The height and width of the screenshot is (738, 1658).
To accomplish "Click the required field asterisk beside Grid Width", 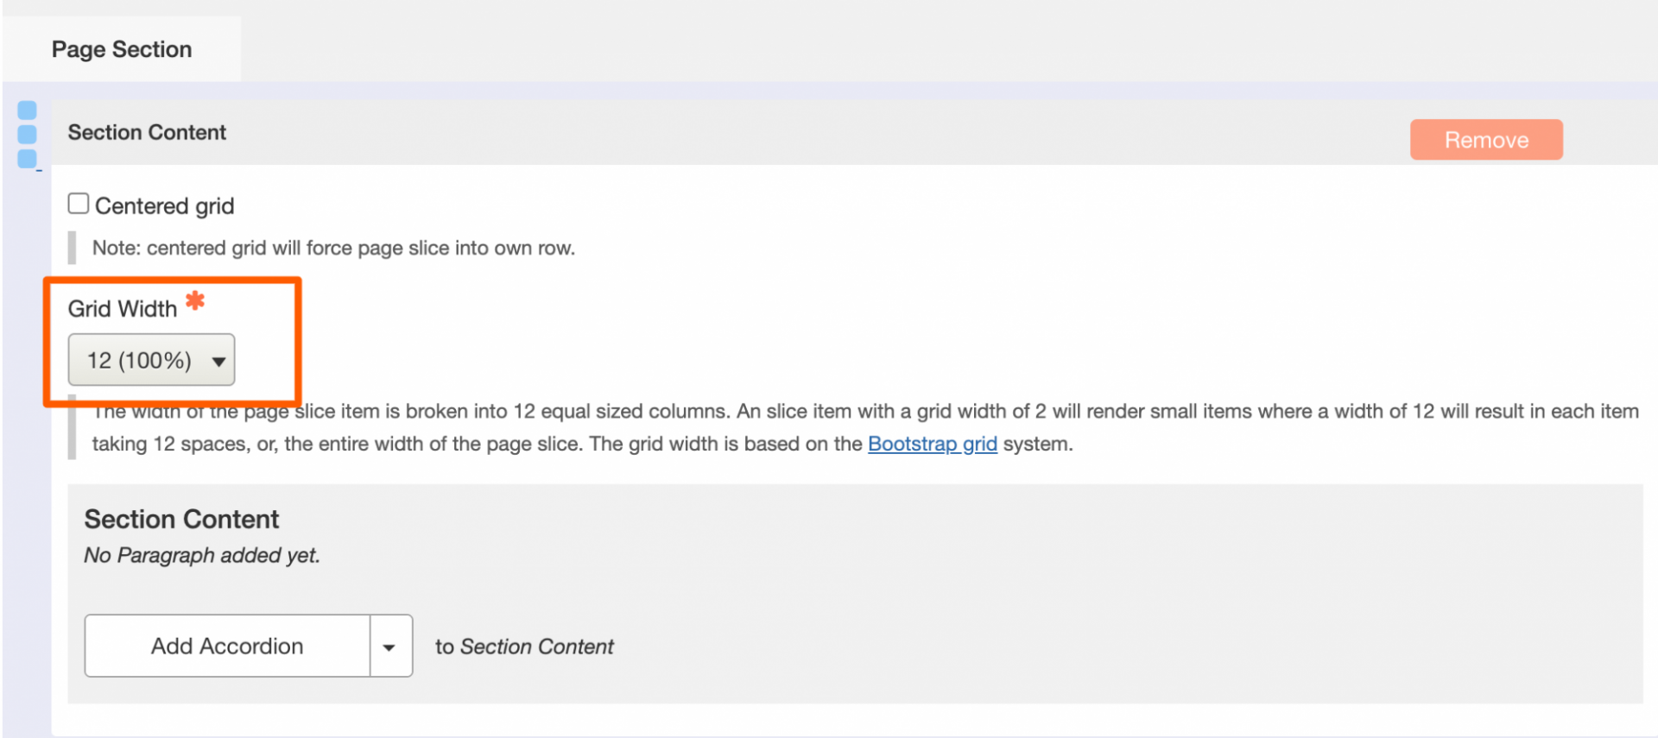I will [x=195, y=301].
